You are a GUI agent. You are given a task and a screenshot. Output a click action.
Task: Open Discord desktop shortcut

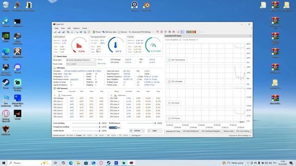pos(18,68)
